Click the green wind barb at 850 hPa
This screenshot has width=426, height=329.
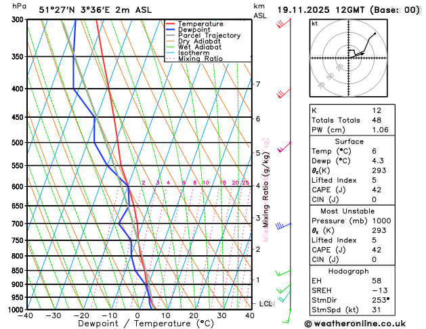point(283,273)
